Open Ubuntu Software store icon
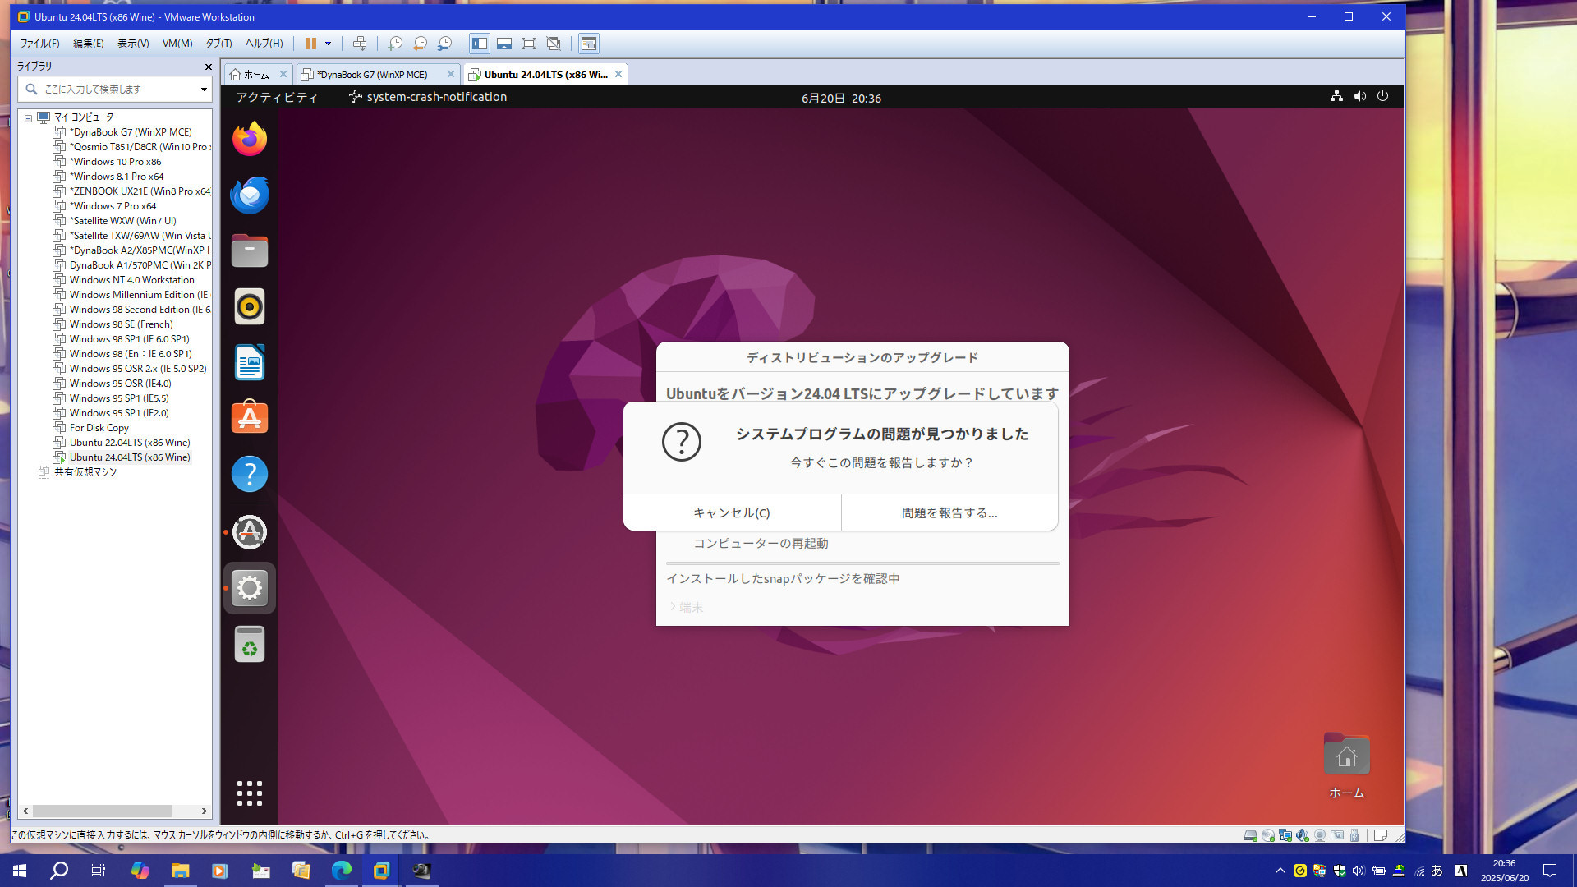This screenshot has height=887, width=1577. (250, 418)
